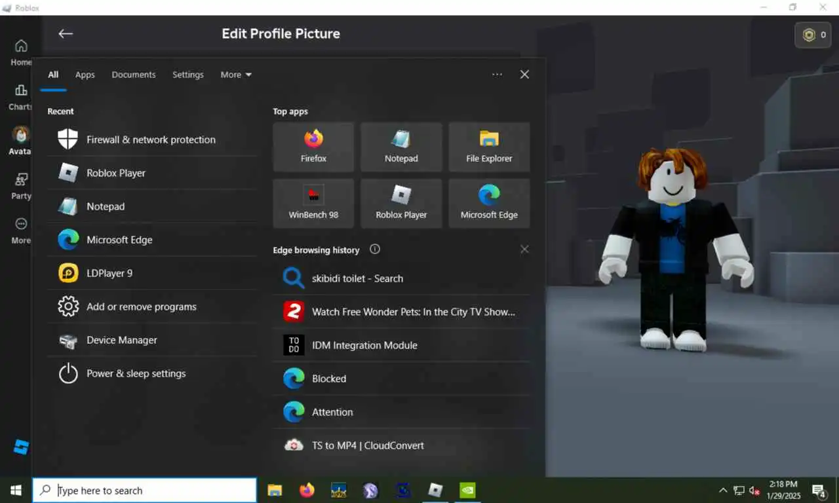Launch Firefox tile in Top apps

[313, 147]
